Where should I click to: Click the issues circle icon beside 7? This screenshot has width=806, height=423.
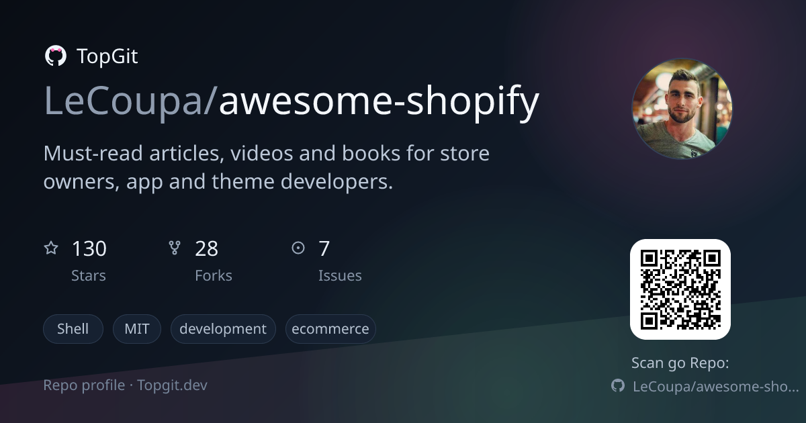298,248
